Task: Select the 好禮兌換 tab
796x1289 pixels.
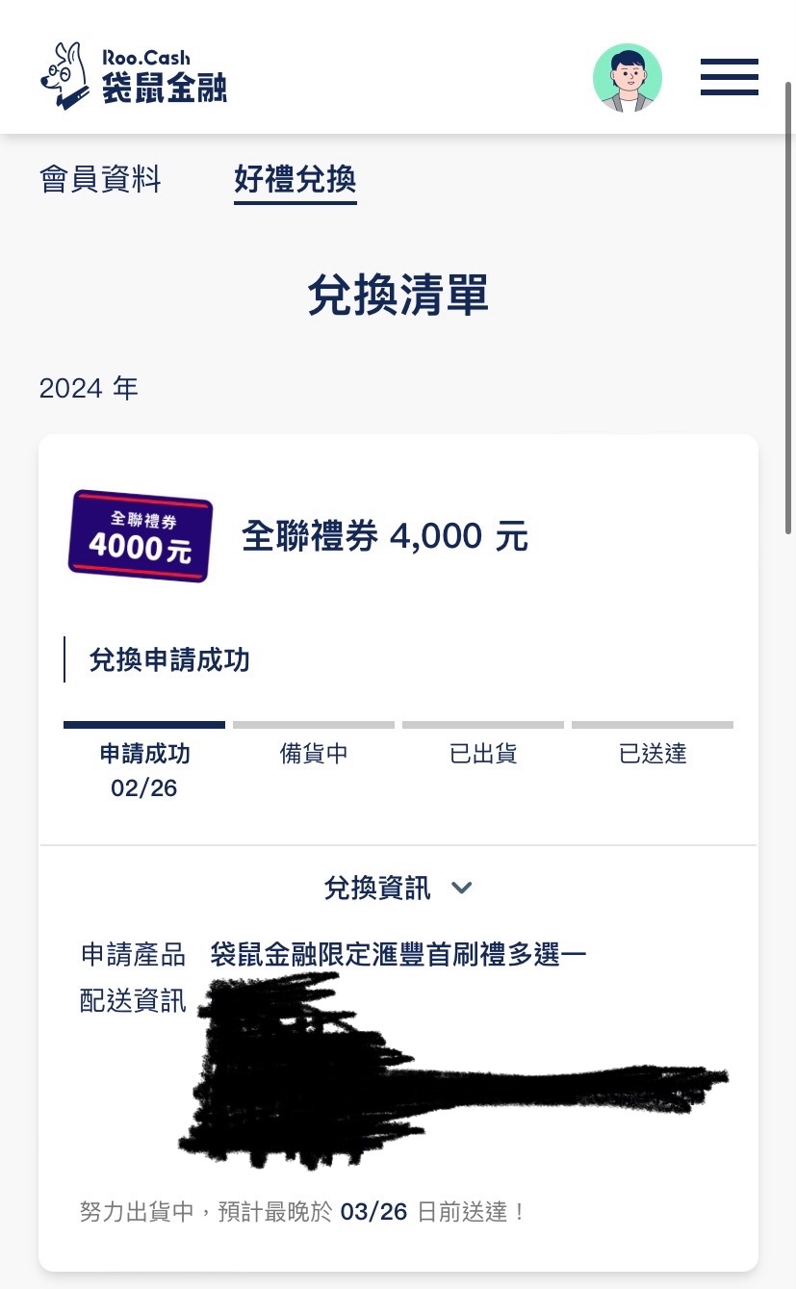Action: pyautogui.click(x=295, y=179)
